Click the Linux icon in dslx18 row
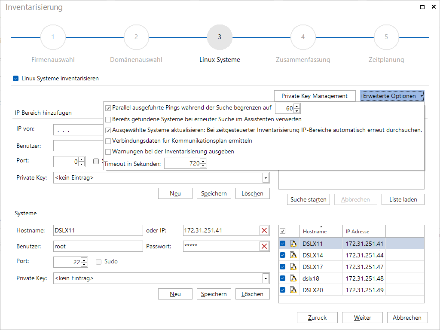 [x=293, y=278]
